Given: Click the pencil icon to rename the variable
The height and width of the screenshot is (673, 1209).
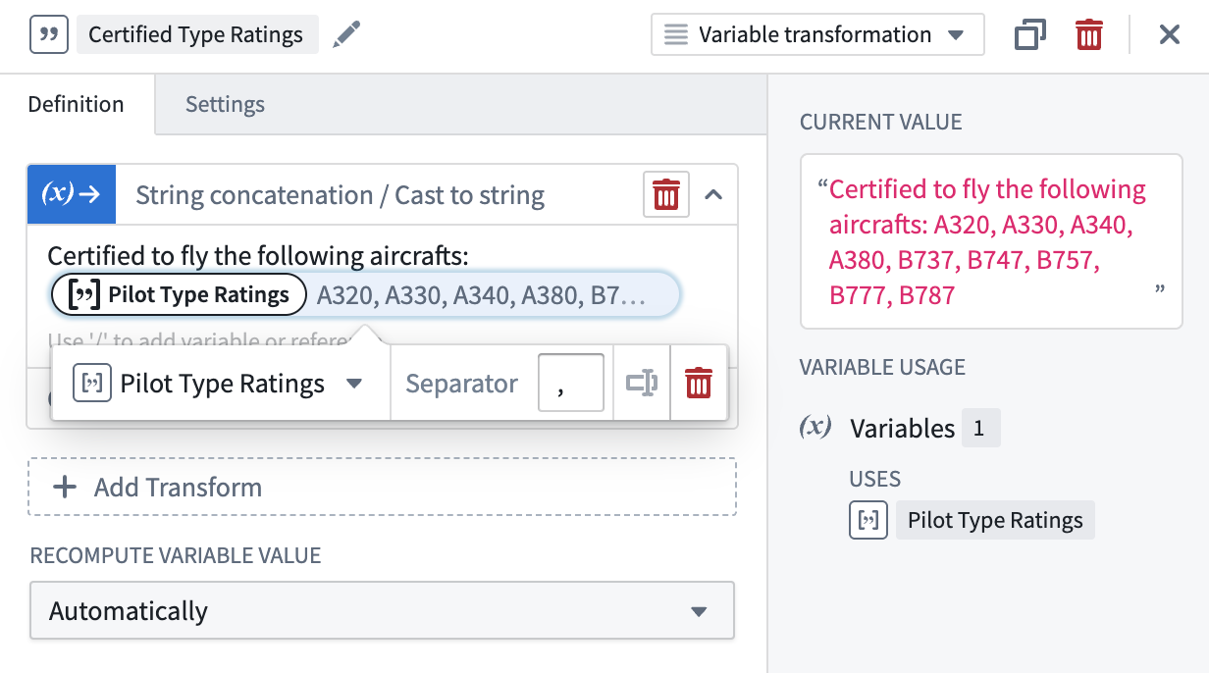Looking at the screenshot, I should point(345,33).
